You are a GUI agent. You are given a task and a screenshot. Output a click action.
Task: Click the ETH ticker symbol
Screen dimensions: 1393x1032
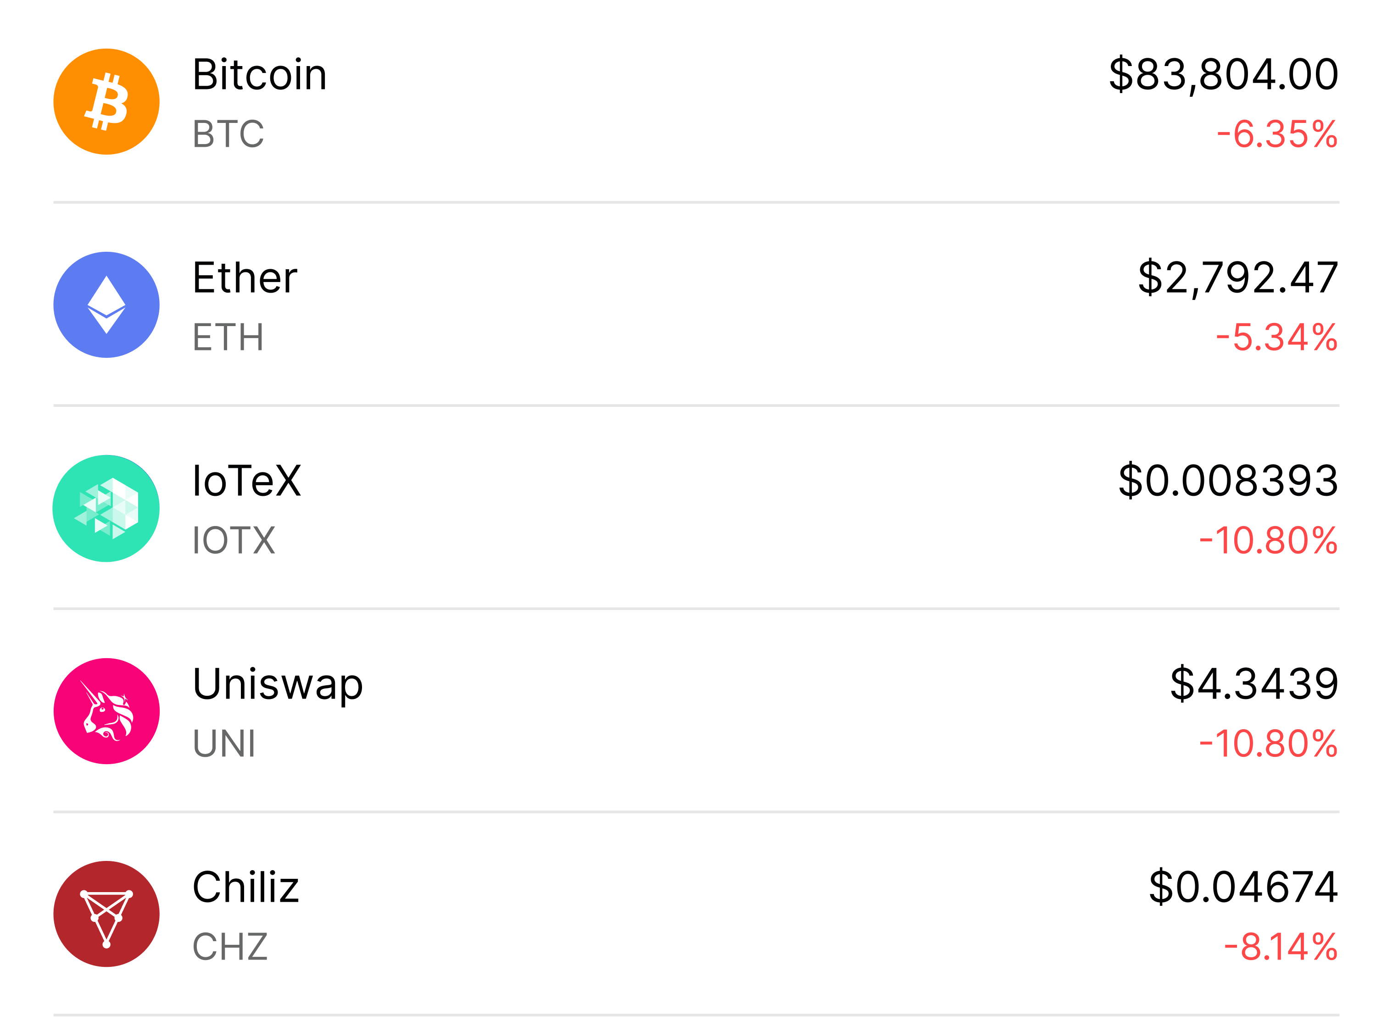(228, 337)
